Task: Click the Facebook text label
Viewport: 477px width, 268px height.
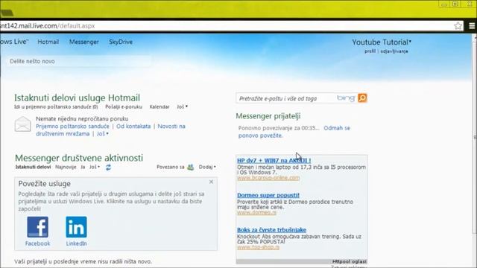Action: tap(37, 243)
